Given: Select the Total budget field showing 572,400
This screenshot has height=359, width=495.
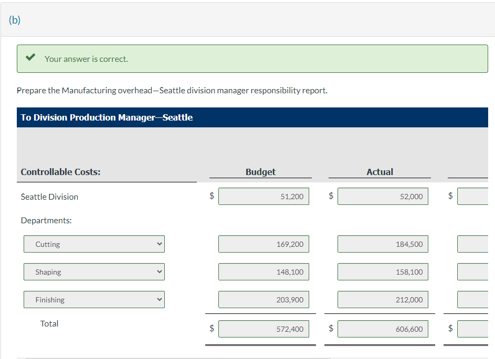Looking at the screenshot, I should tap(263, 329).
